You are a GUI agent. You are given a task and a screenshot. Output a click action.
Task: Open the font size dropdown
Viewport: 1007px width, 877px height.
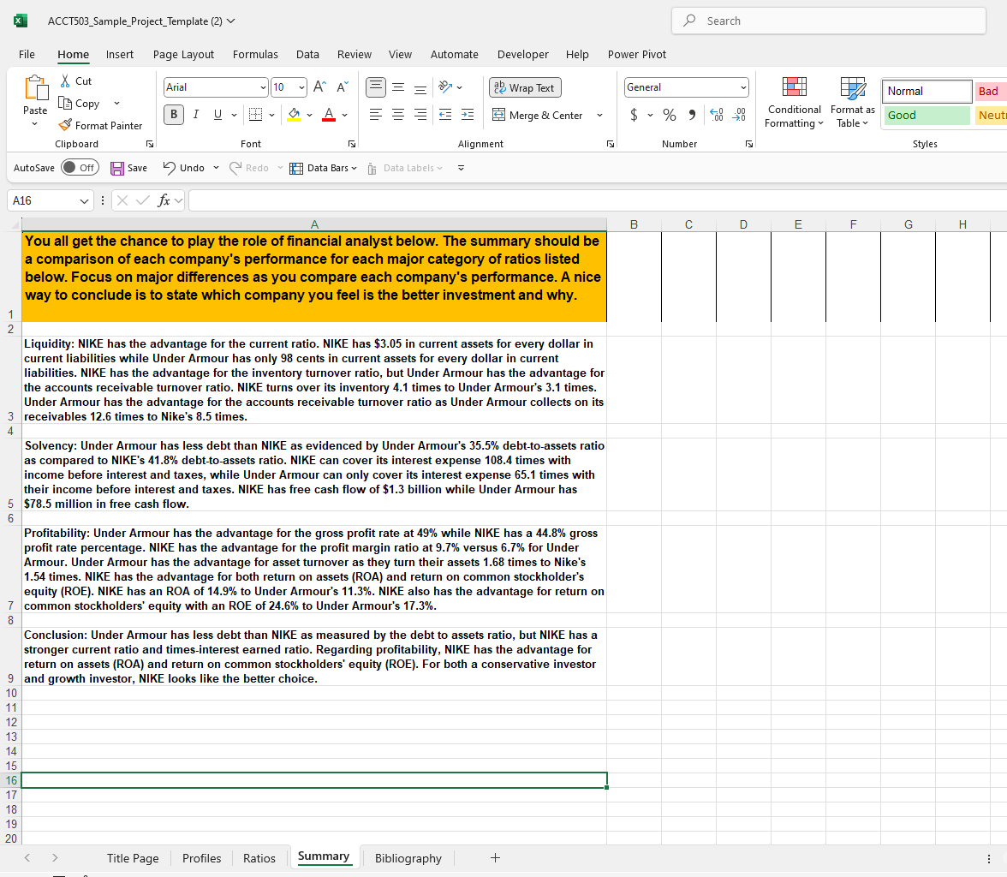tap(301, 87)
